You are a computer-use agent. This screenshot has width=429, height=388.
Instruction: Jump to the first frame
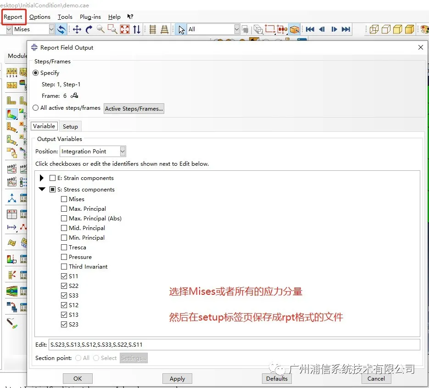[310, 29]
